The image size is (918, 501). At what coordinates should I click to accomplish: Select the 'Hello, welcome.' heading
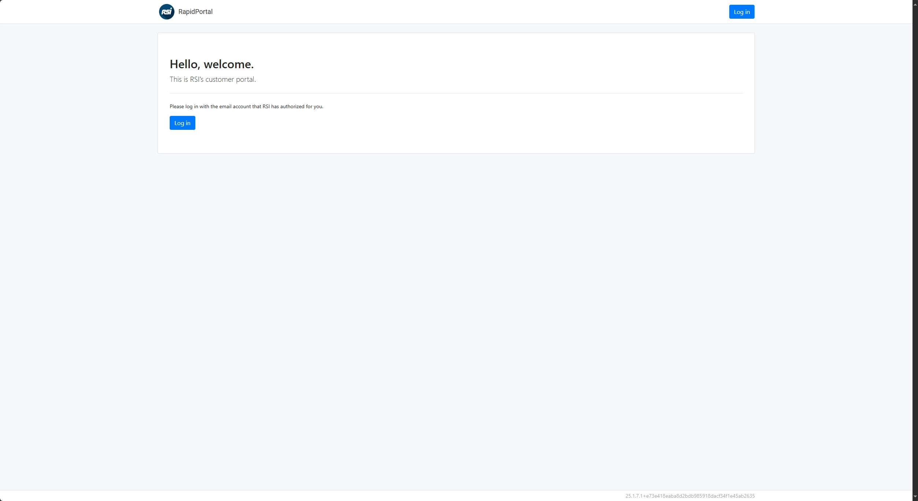(212, 64)
